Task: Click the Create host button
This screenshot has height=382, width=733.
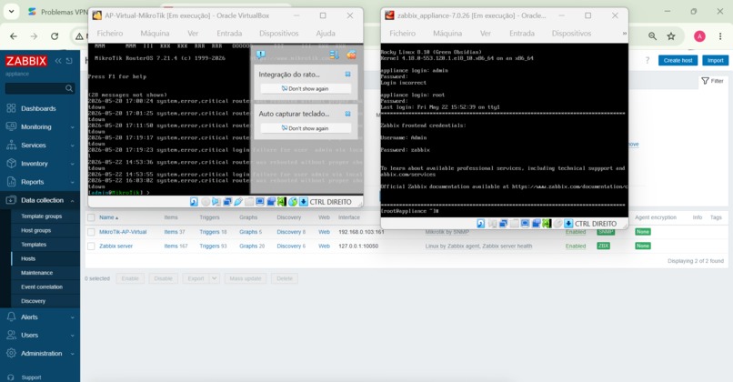Action: (x=678, y=60)
